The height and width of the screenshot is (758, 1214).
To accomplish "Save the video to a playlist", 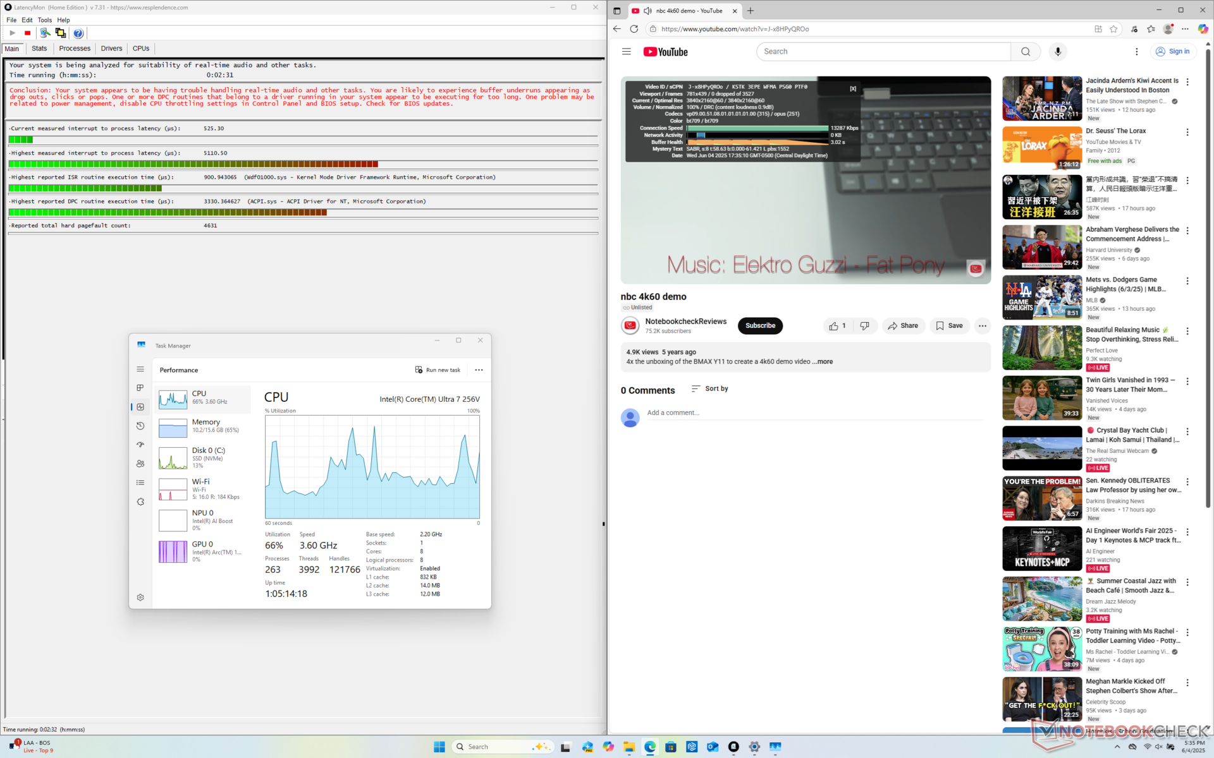I will coord(949,326).
